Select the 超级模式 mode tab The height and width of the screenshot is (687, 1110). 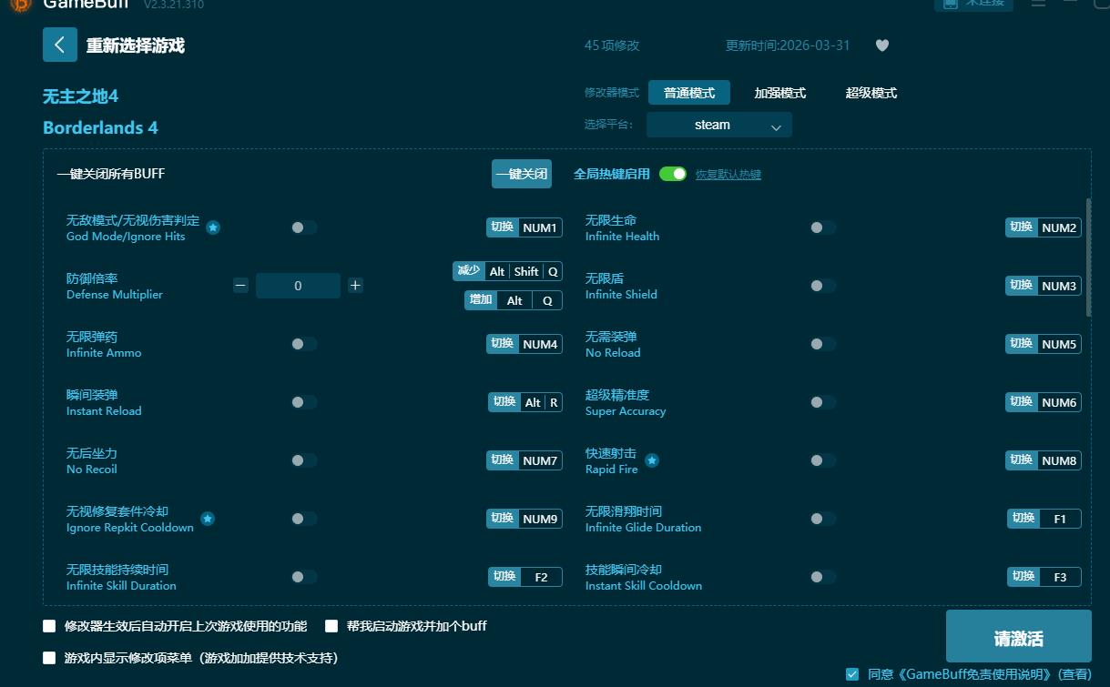click(871, 93)
